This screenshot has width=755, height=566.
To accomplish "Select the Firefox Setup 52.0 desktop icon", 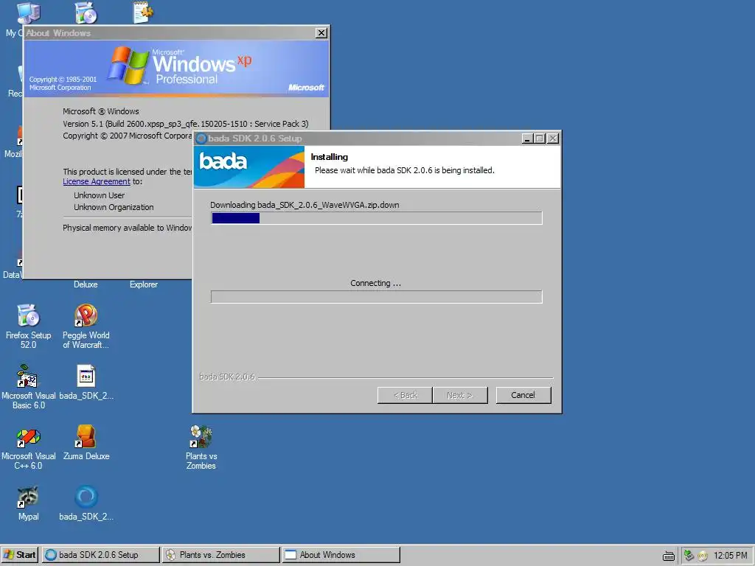I will coord(28,326).
